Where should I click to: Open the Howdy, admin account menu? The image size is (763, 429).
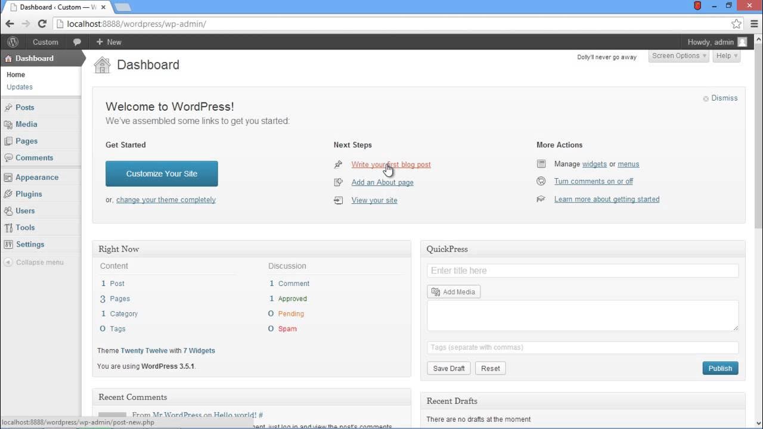pos(717,42)
